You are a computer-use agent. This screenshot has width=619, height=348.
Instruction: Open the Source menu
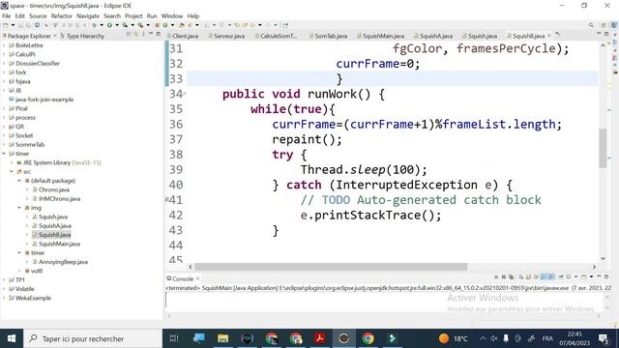pyautogui.click(x=38, y=16)
